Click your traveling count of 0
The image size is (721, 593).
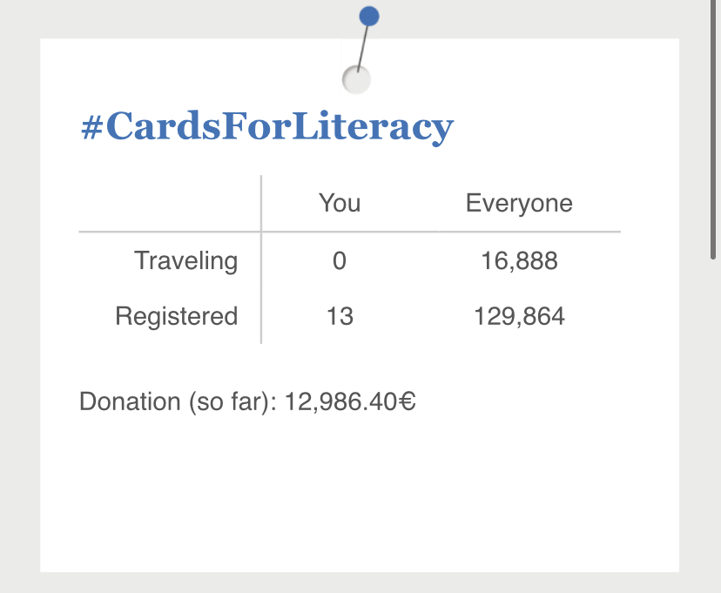[340, 260]
